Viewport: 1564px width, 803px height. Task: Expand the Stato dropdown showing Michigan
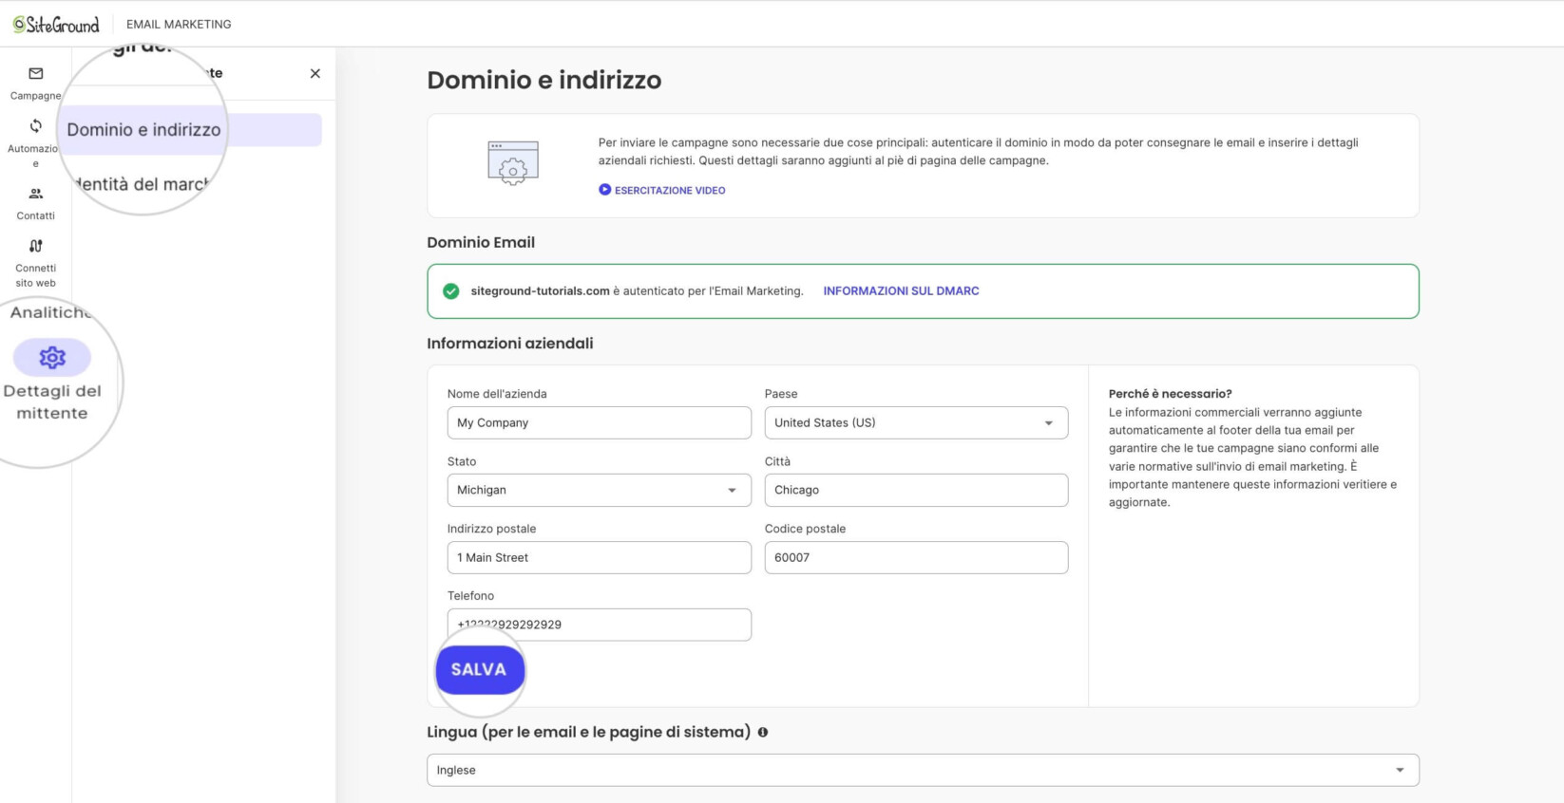[599, 490]
